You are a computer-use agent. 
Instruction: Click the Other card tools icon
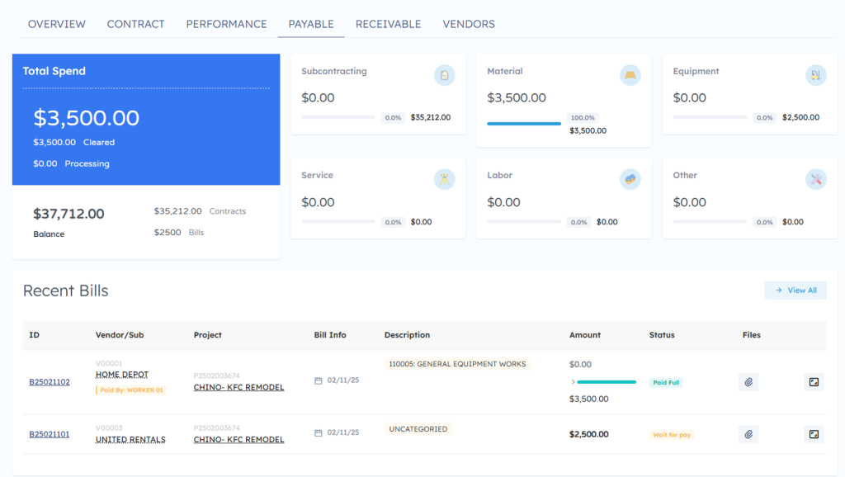tap(816, 180)
